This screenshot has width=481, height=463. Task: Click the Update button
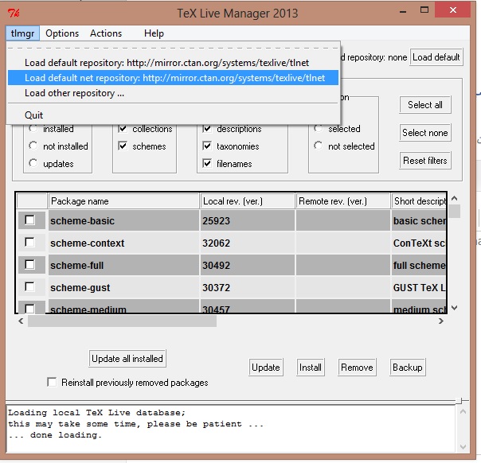pos(266,368)
